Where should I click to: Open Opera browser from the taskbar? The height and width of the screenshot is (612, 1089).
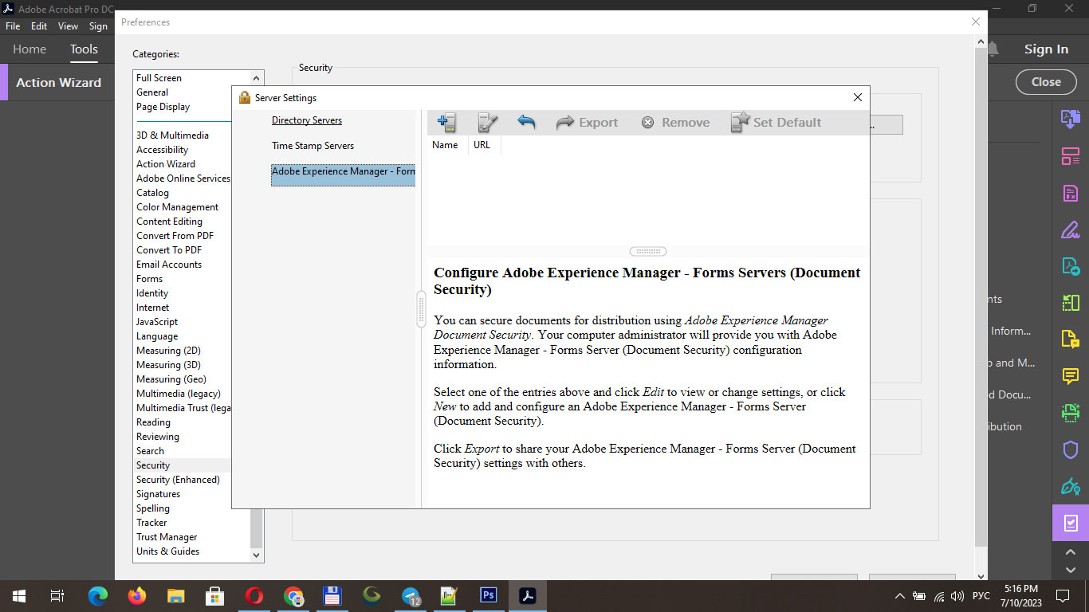pyautogui.click(x=254, y=596)
